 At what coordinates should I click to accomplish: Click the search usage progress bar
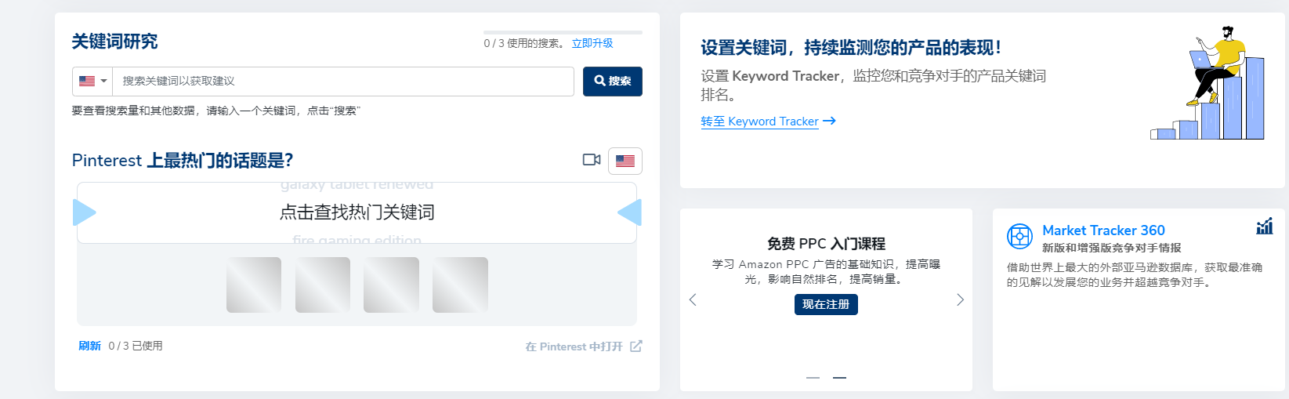[563, 32]
